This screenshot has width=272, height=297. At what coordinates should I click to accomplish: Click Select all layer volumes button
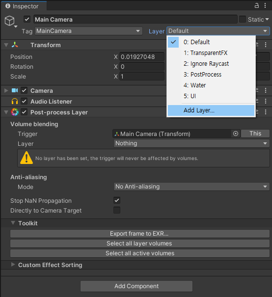click(x=140, y=243)
